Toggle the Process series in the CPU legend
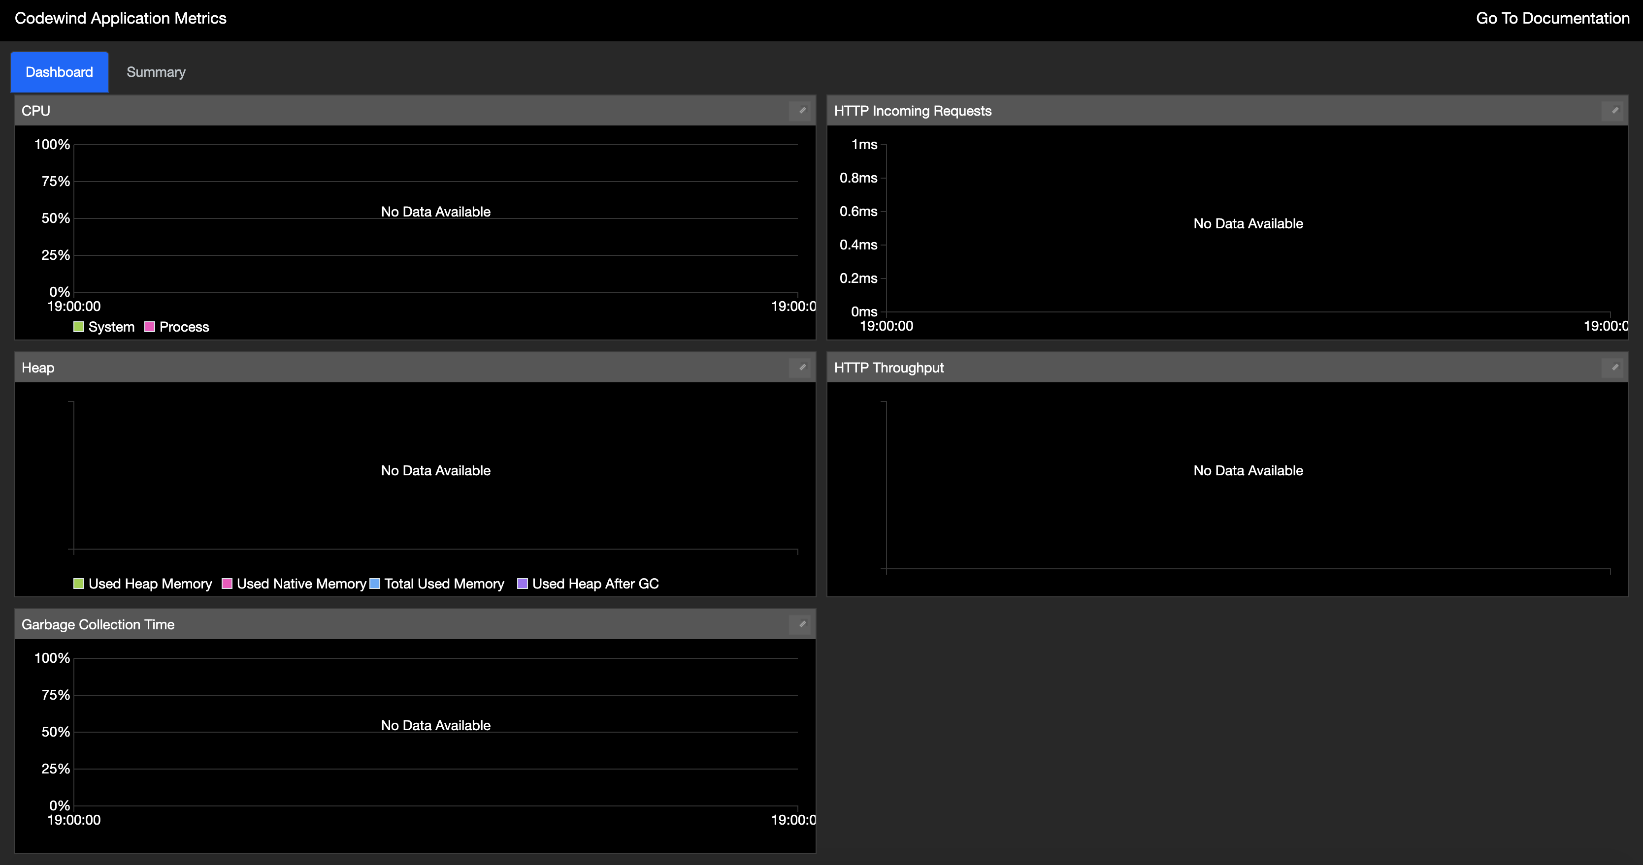 [177, 326]
